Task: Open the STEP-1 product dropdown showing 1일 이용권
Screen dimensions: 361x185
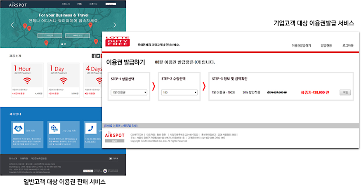Action: [129, 92]
